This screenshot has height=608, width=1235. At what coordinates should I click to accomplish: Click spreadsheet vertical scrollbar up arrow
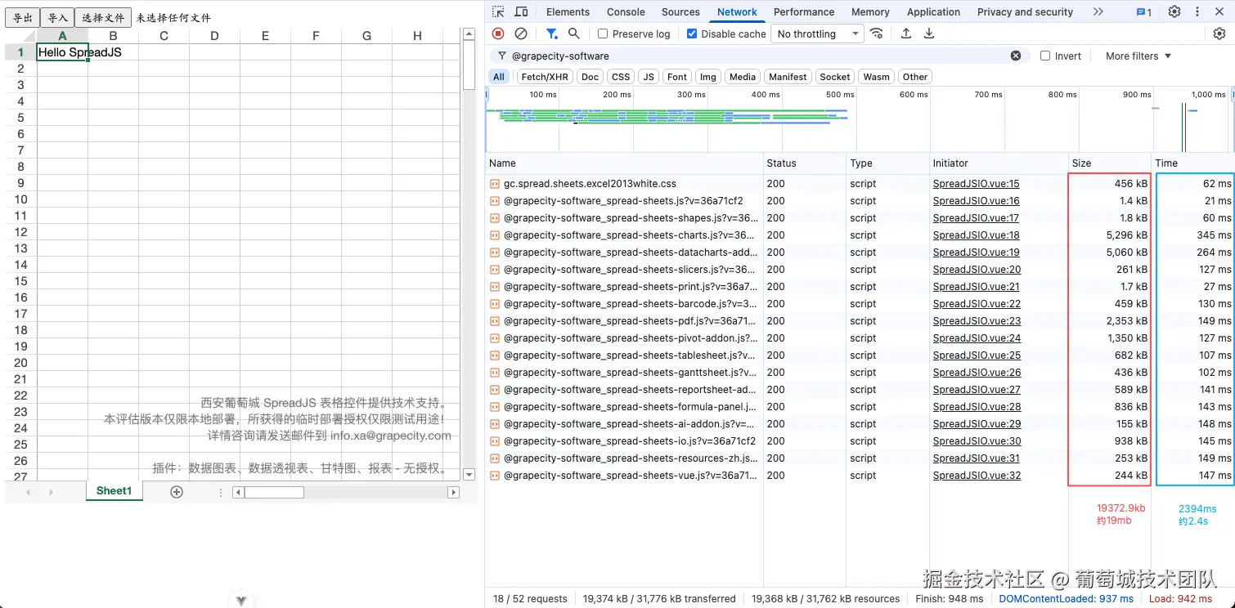[x=469, y=34]
